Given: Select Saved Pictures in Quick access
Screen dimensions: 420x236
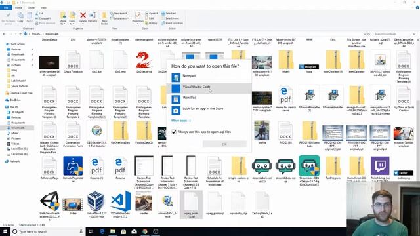Looking at the screenshot, I should pyautogui.click(x=20, y=86).
